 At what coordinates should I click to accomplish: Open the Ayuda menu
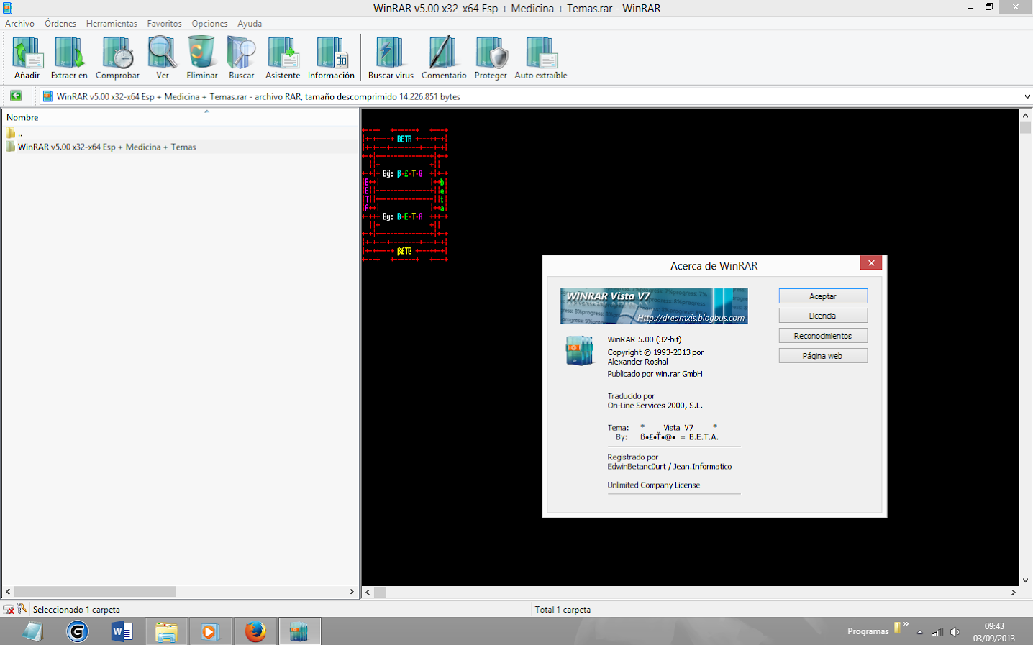[250, 24]
